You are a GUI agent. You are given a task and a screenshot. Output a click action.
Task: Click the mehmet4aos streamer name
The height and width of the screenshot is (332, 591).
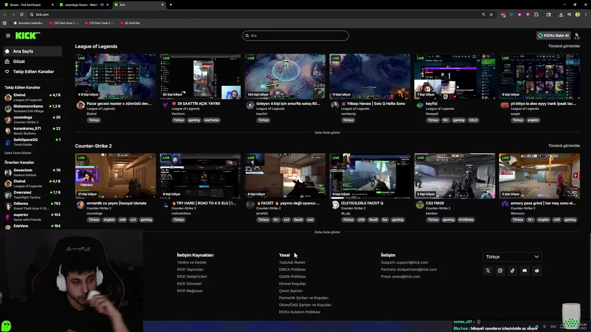pyautogui.click(x=181, y=213)
